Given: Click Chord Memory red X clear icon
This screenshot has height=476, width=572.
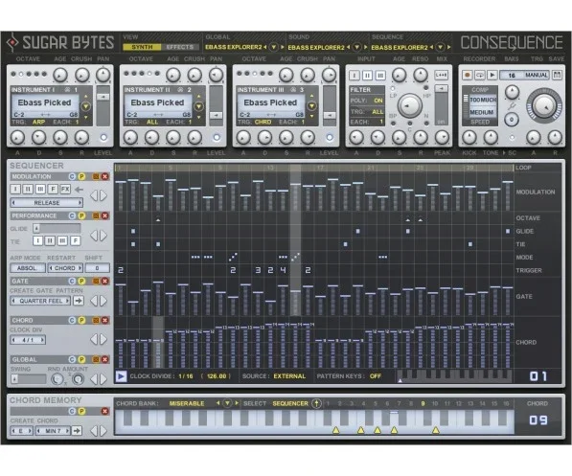Looking at the screenshot, I should point(105,412).
